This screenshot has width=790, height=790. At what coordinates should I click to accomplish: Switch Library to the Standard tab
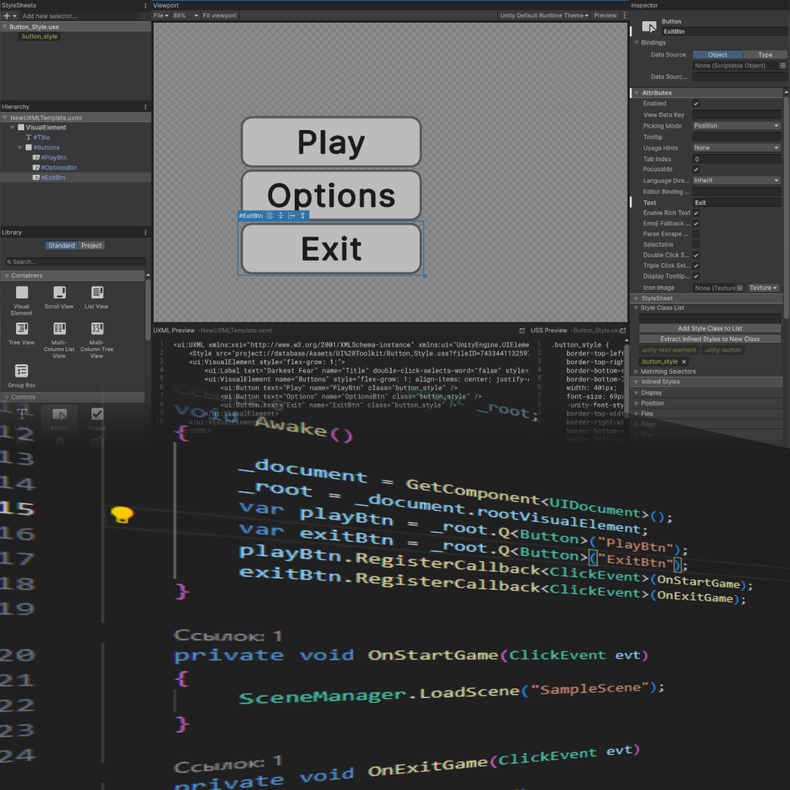(61, 246)
